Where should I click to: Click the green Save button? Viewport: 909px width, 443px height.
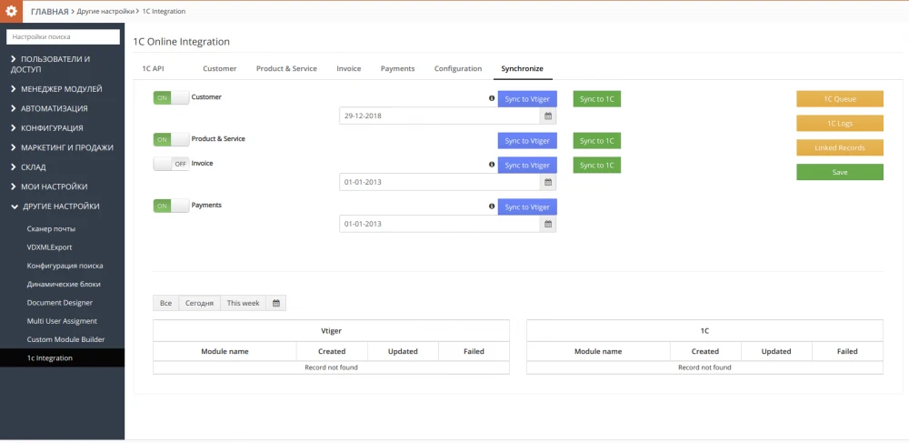pyautogui.click(x=840, y=172)
